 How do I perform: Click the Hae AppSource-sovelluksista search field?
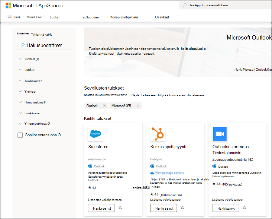coord(225,5)
